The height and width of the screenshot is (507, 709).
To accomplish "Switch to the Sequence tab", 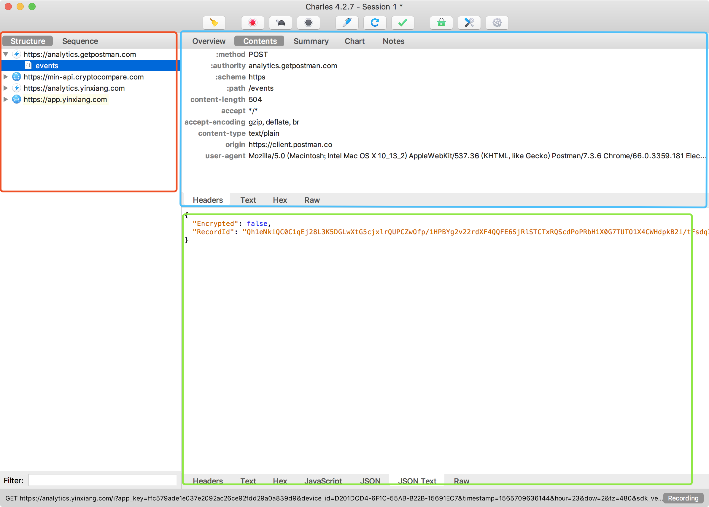I will [80, 41].
